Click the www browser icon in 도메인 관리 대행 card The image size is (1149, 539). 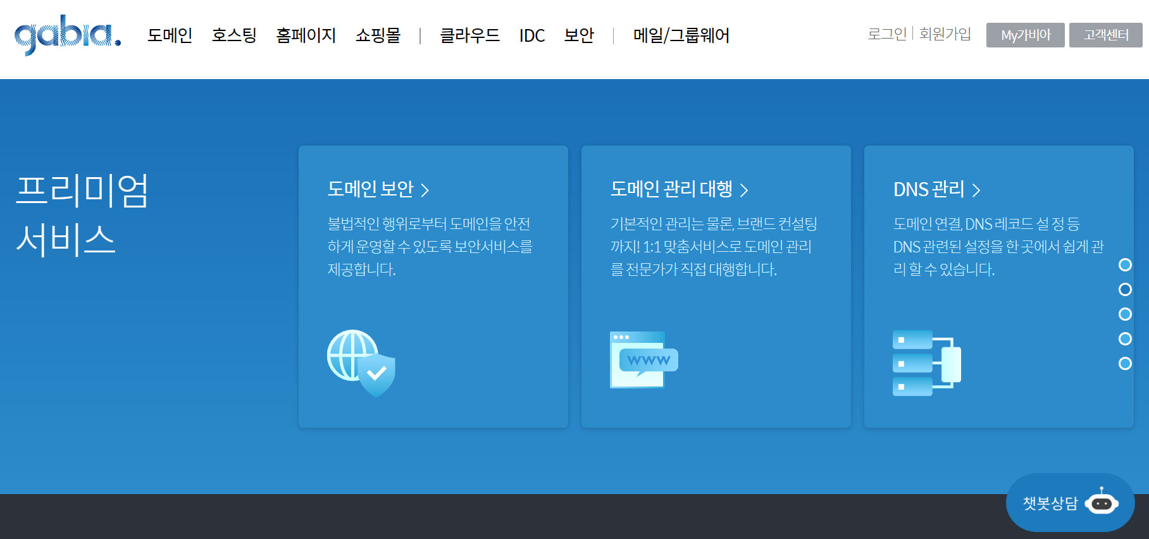click(x=644, y=360)
